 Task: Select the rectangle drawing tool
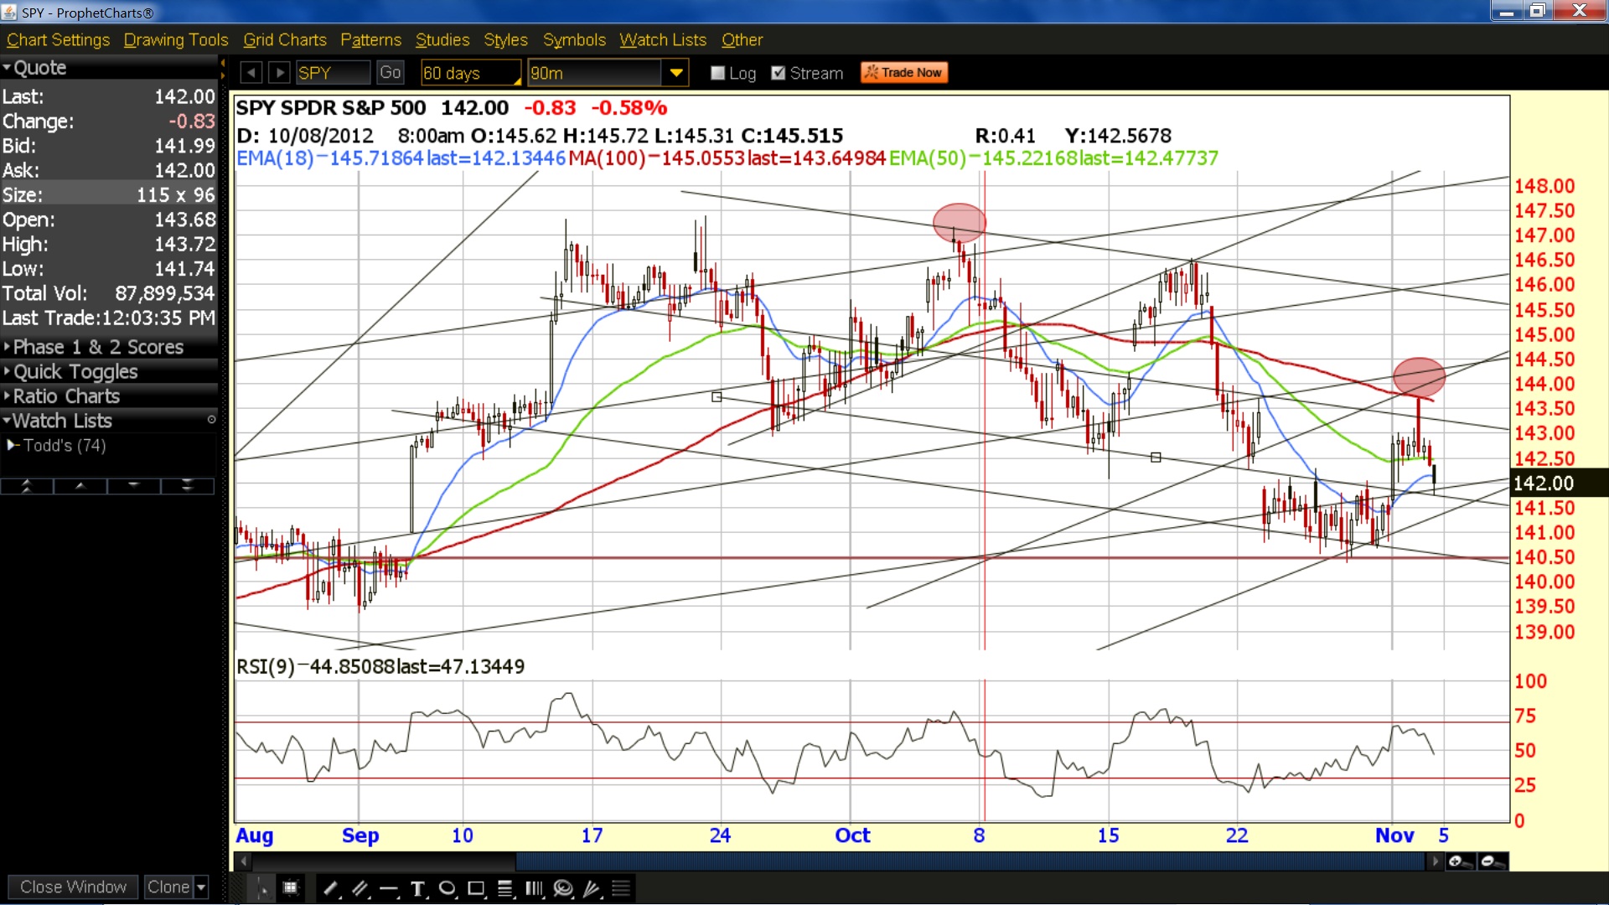477,888
